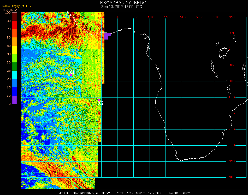Image resolution: width=248 pixels, height=195 pixels.
Task: Click the 25S latitude label
Action: click(x=232, y=129)
